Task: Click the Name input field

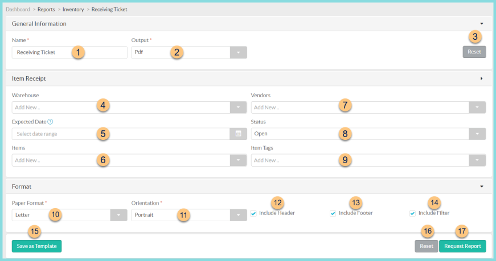Action: pos(69,52)
